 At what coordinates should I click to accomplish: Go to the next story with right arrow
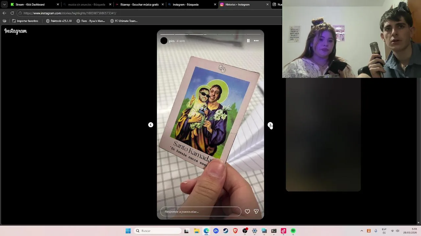coord(270,125)
